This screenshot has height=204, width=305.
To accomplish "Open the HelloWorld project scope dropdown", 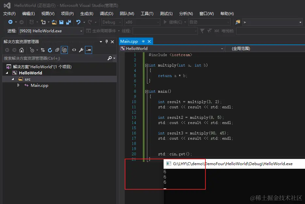I will (x=172, y=48).
